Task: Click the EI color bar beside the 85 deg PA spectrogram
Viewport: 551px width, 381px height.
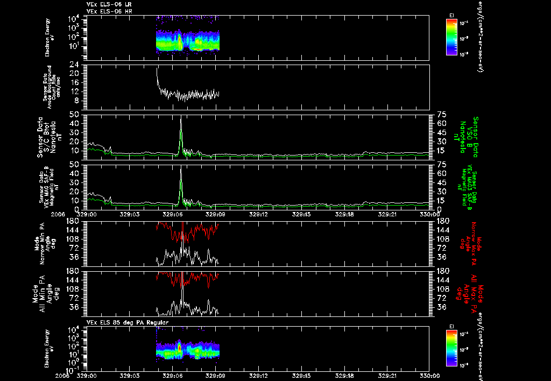Action: point(451,348)
